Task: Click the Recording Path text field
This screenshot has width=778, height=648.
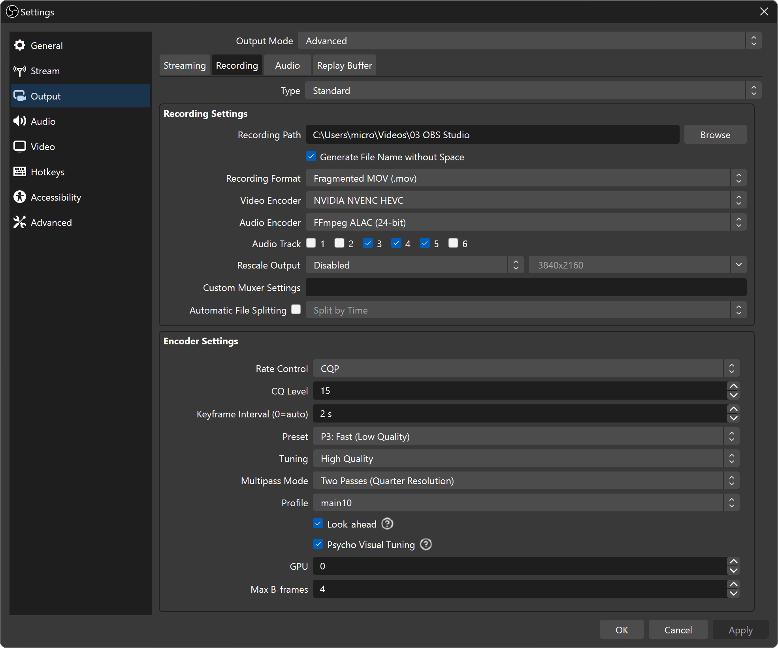Action: tap(492, 135)
